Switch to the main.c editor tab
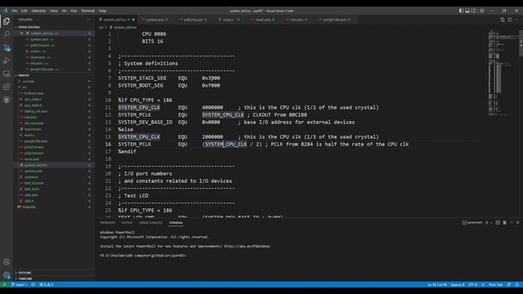This screenshot has width=523, height=294. [x=229, y=20]
